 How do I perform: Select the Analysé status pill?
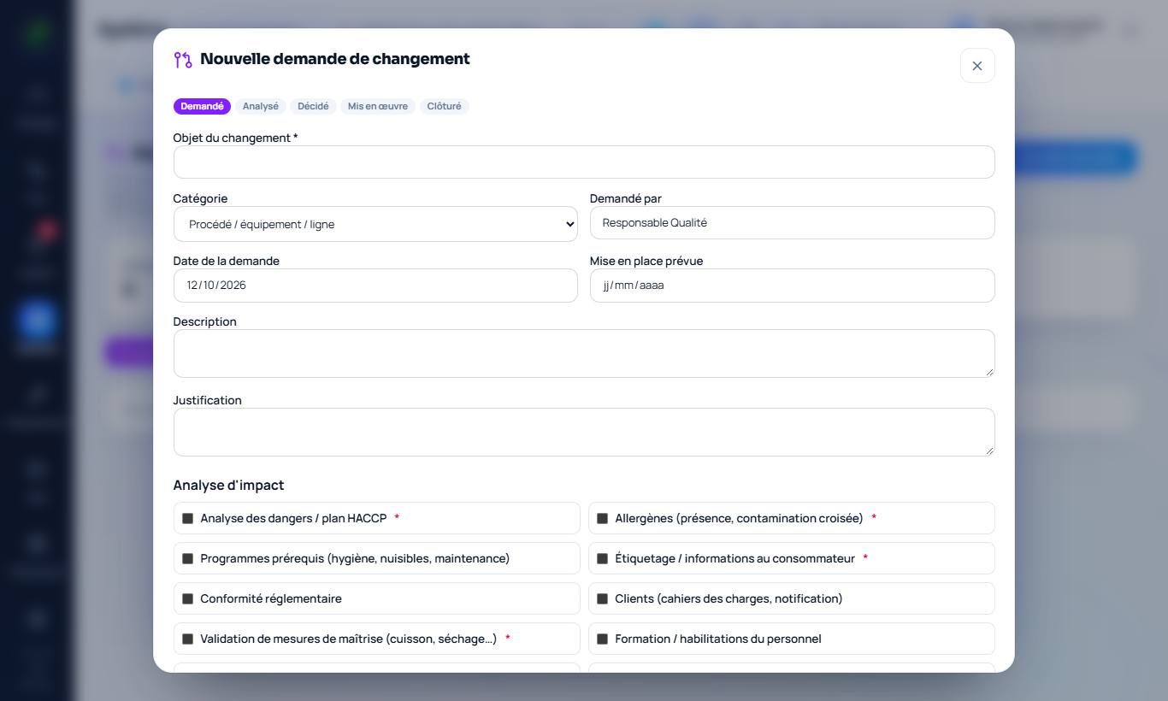tap(261, 106)
